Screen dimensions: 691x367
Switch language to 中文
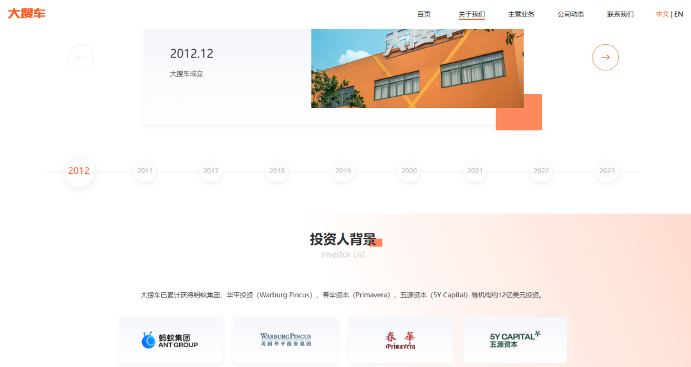(x=662, y=14)
